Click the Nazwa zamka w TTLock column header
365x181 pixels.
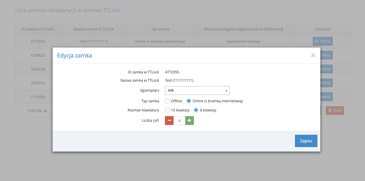coord(93,29)
